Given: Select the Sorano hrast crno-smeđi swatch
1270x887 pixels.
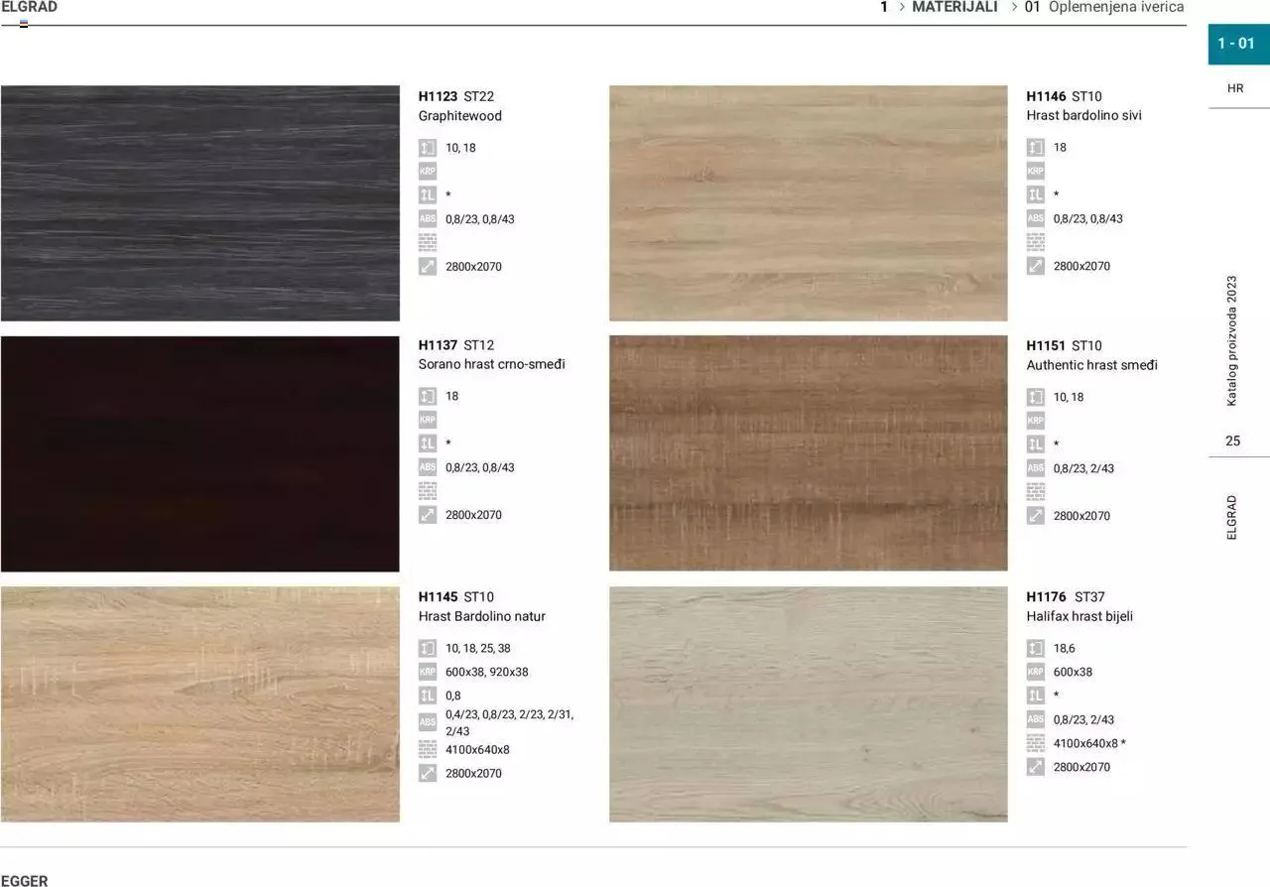Looking at the screenshot, I should pos(199,453).
